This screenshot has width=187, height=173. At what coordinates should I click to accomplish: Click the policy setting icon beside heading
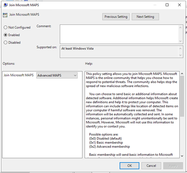click(x=5, y=15)
